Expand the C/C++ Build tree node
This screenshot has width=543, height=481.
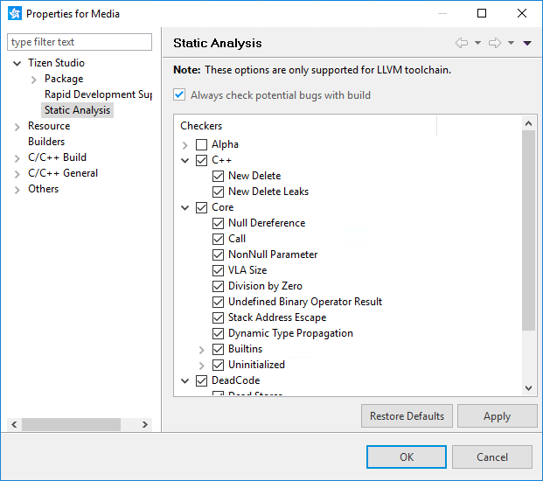point(17,157)
